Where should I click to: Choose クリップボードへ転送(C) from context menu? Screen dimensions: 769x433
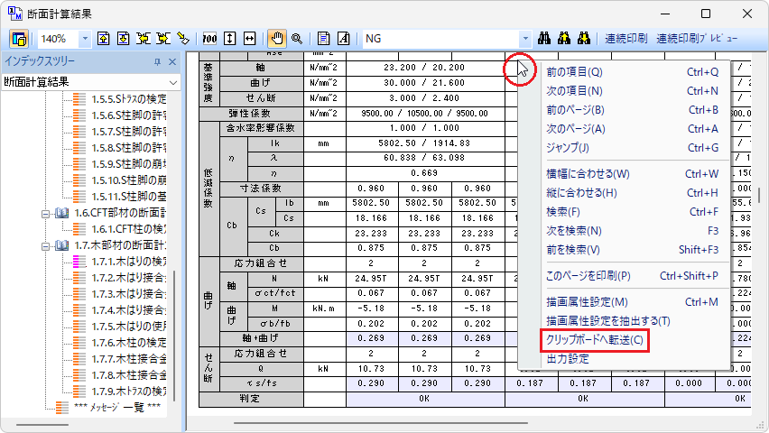(x=595, y=340)
